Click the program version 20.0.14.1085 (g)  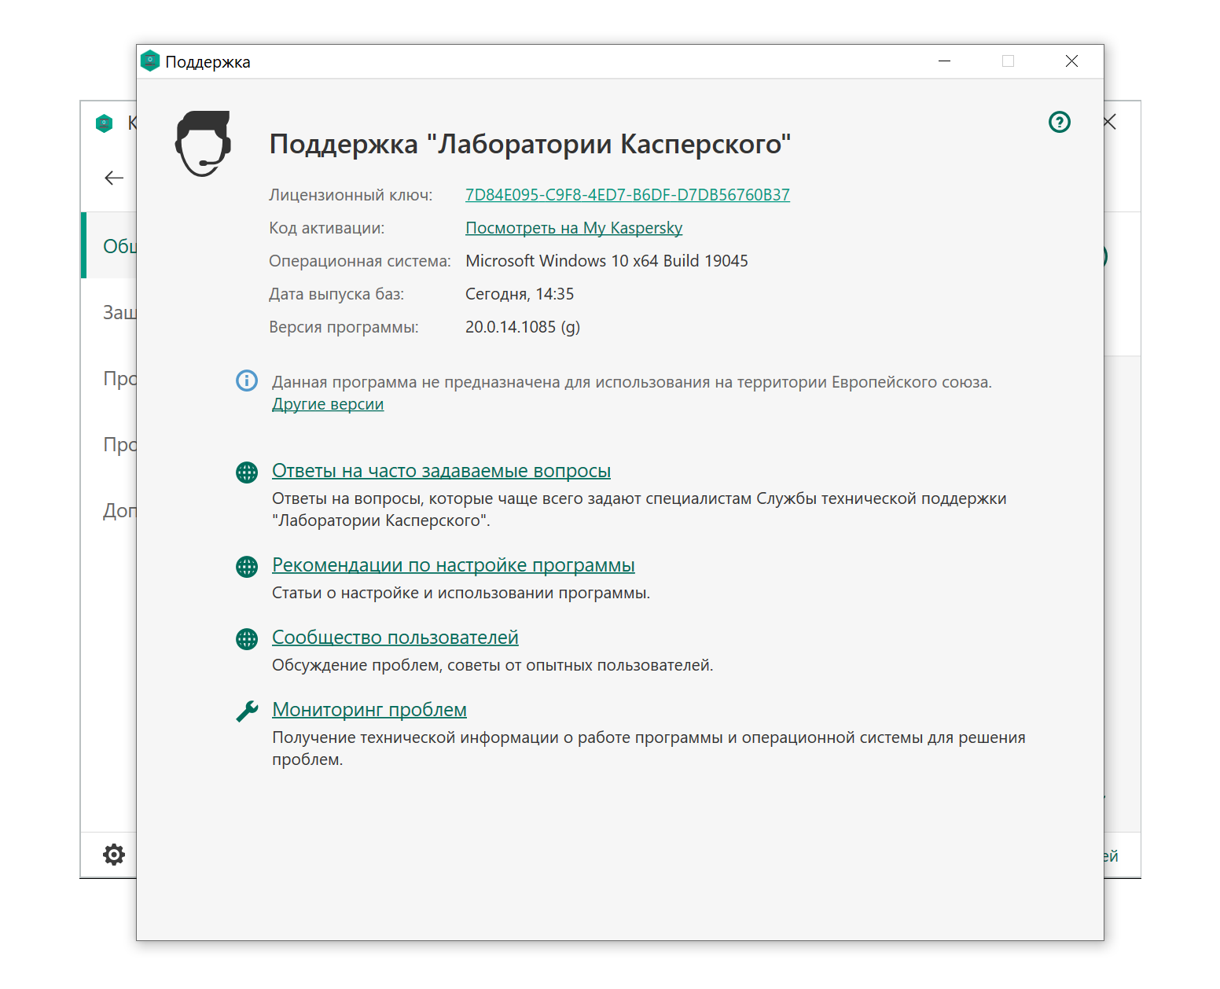click(x=523, y=327)
